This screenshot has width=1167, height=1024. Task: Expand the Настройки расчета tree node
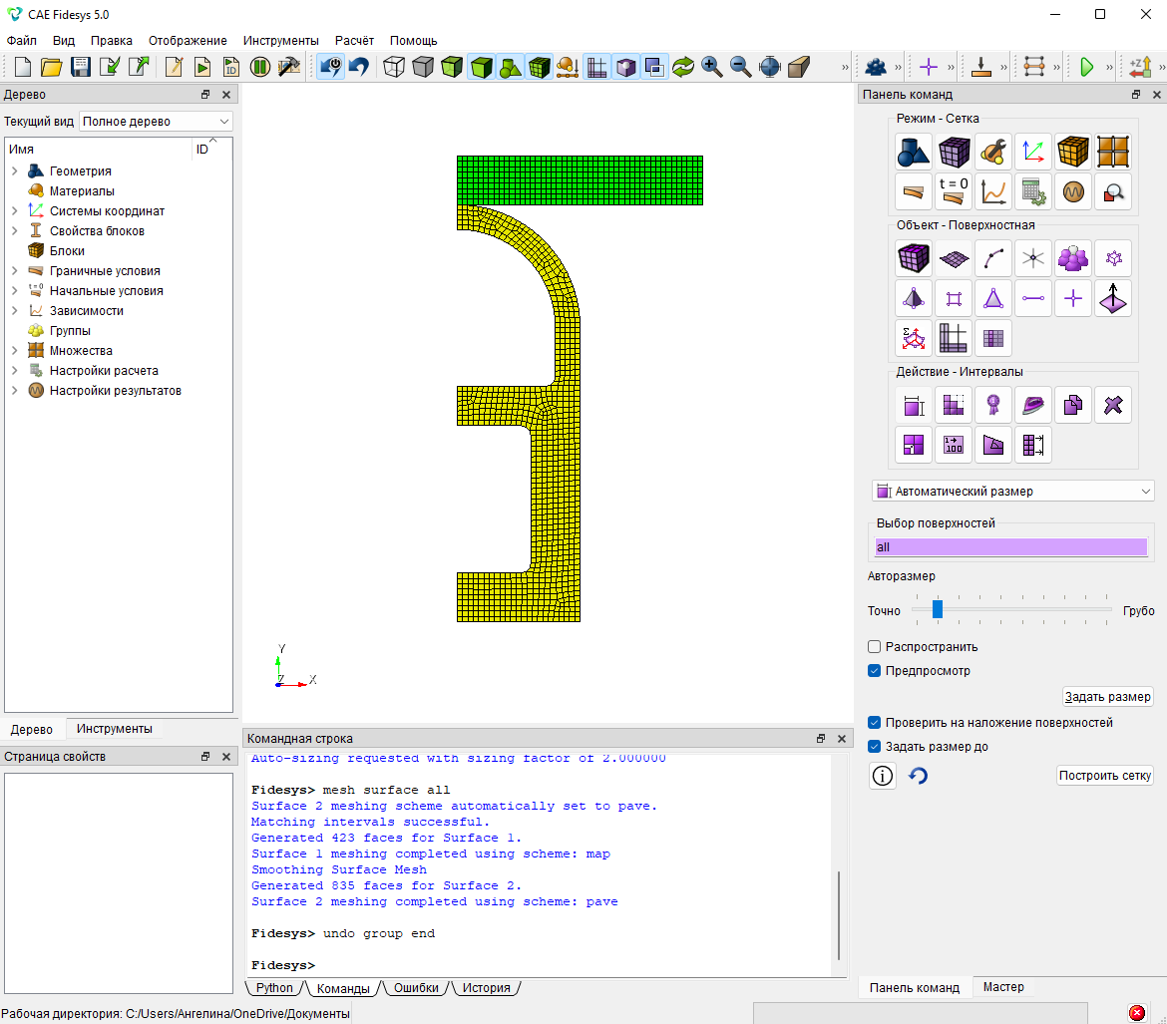[14, 371]
